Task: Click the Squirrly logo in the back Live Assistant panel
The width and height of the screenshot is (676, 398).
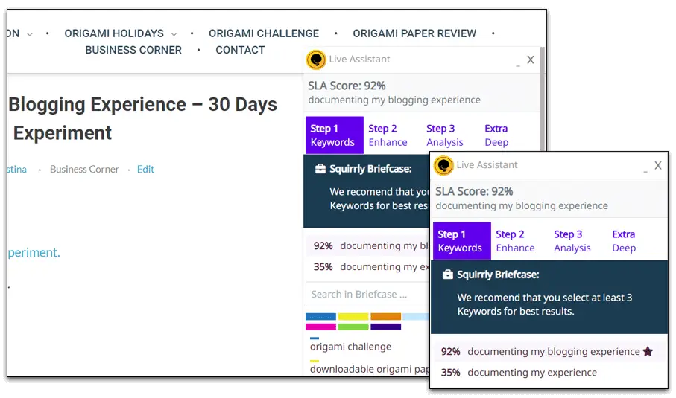Action: (315, 60)
